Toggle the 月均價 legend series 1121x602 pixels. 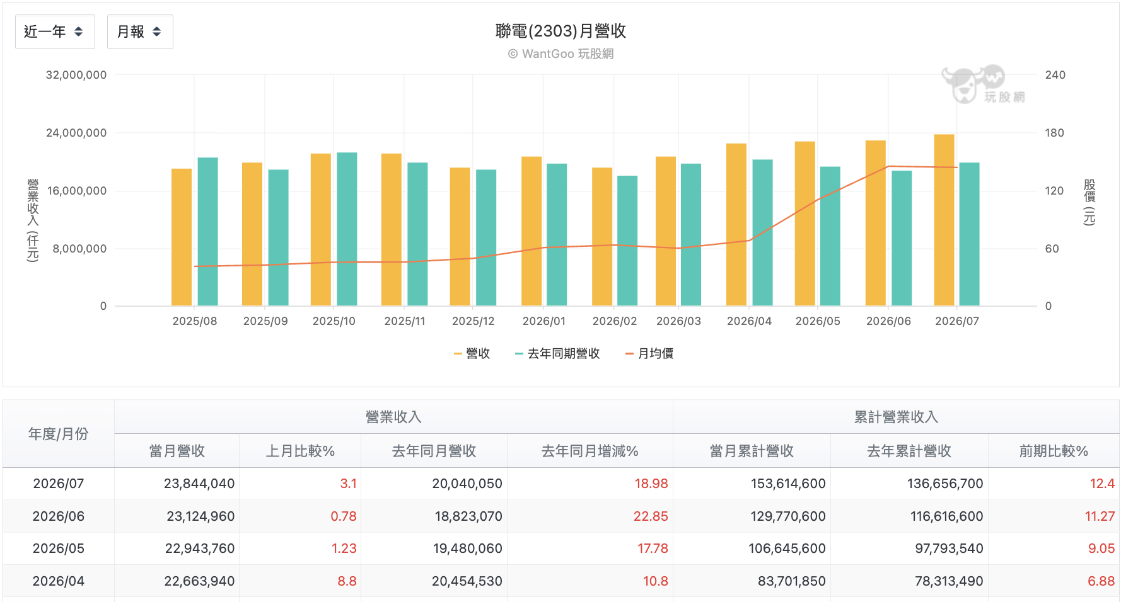coord(649,354)
